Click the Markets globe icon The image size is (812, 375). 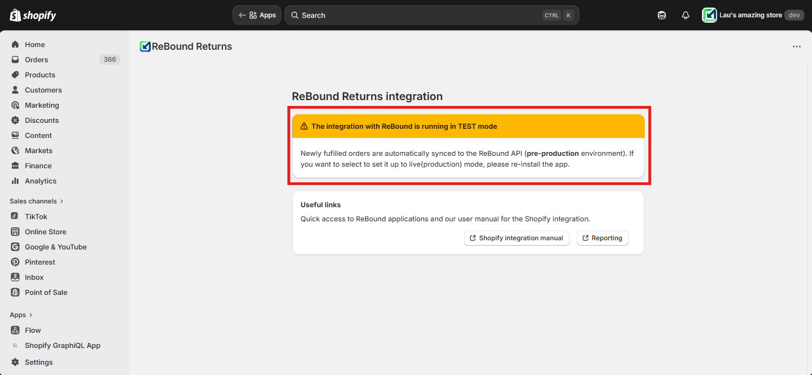coord(15,150)
